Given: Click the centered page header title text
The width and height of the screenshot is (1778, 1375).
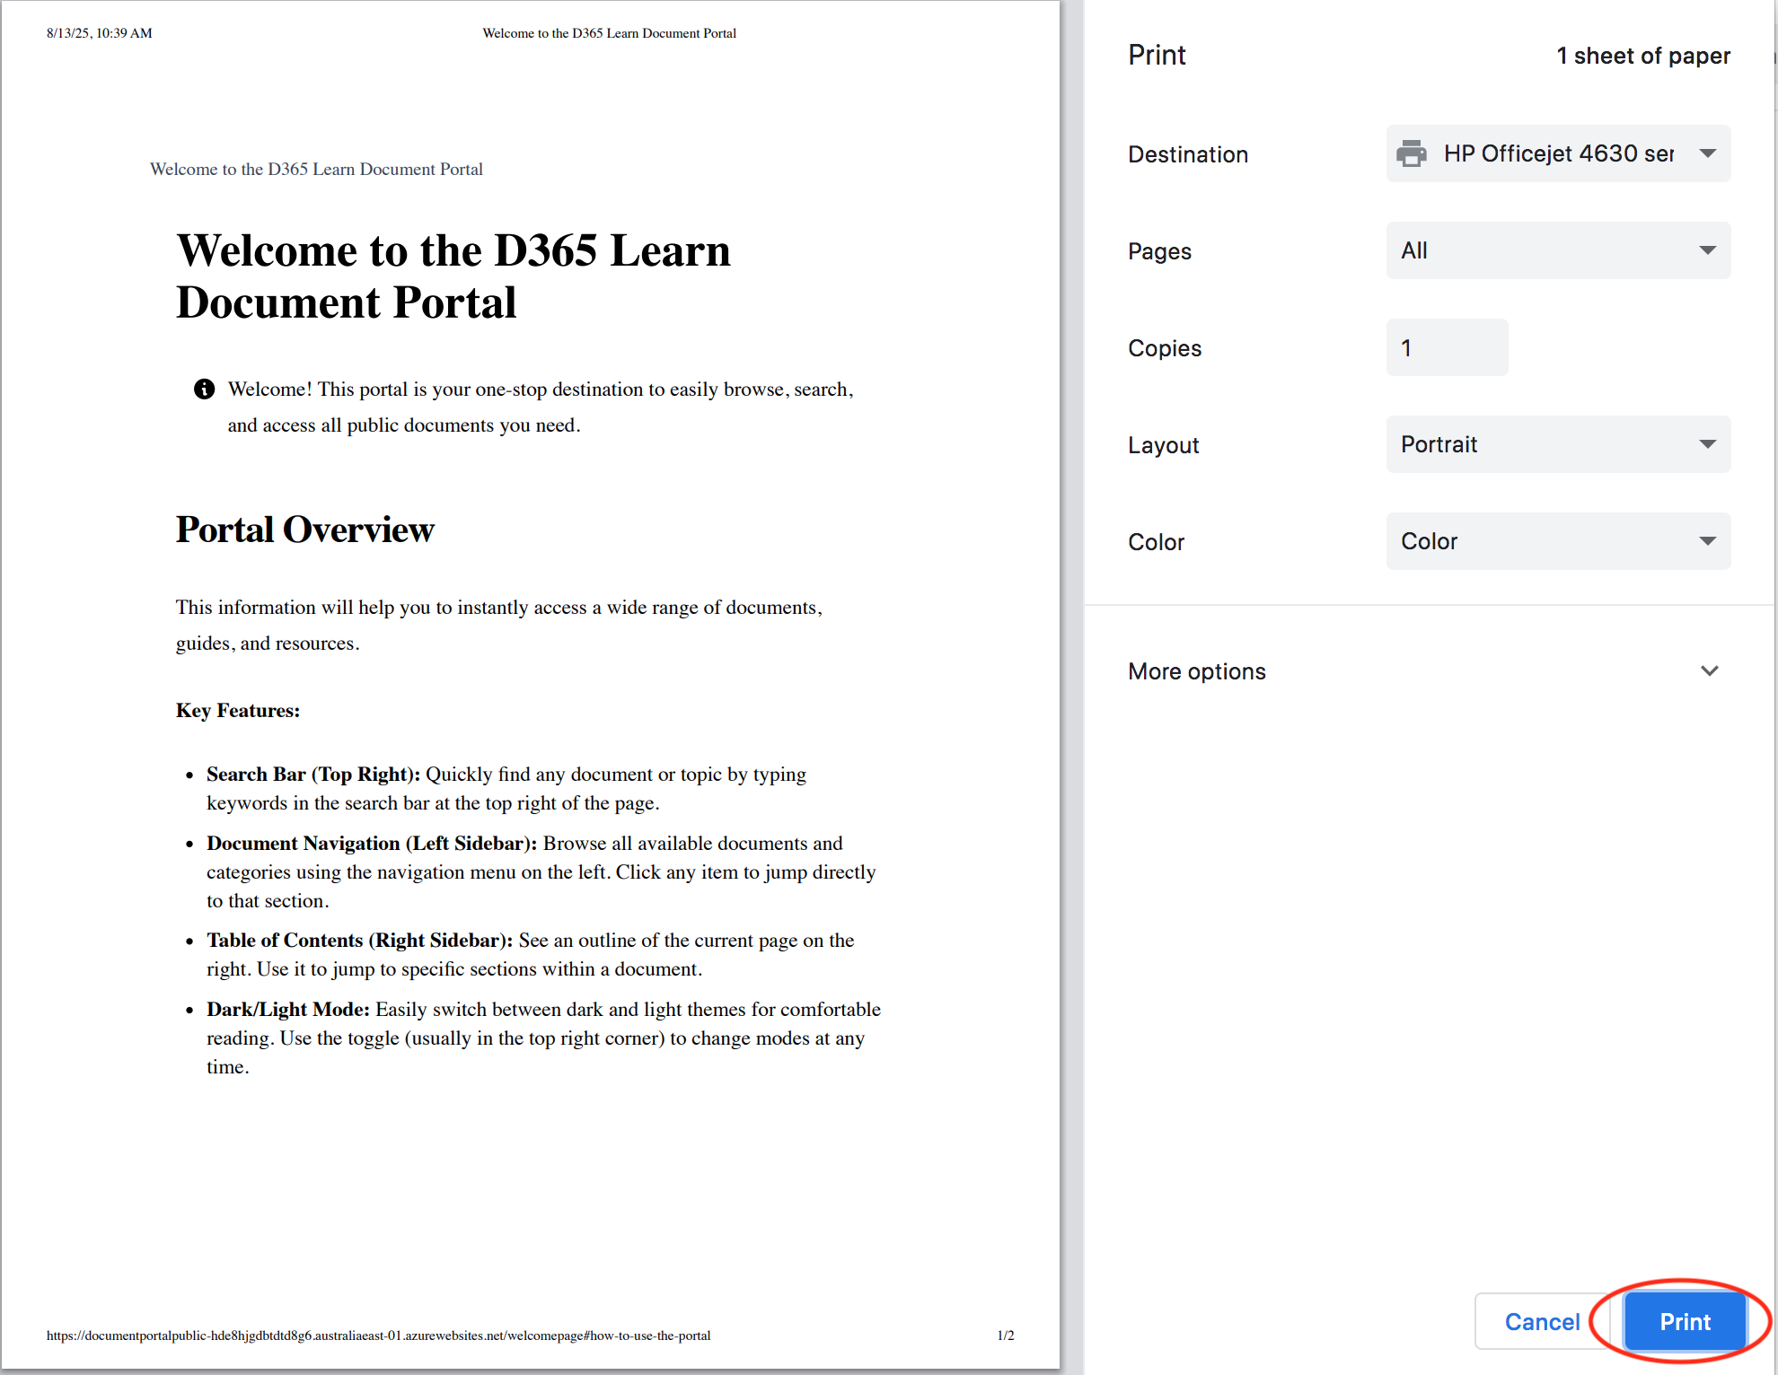Looking at the screenshot, I should [609, 33].
